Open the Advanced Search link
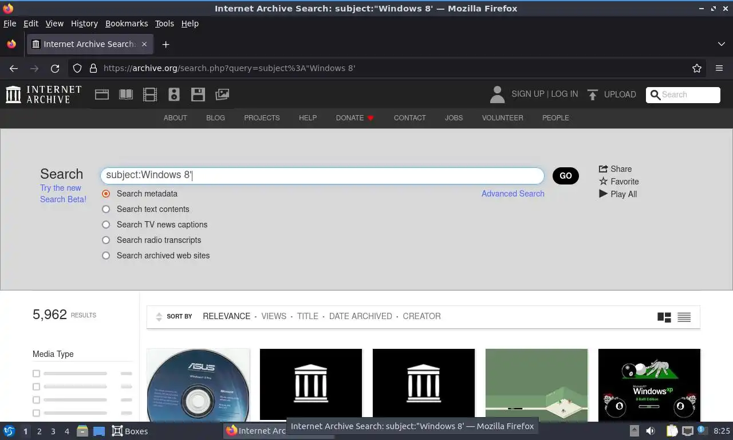Image resolution: width=733 pixels, height=440 pixels. (x=513, y=194)
